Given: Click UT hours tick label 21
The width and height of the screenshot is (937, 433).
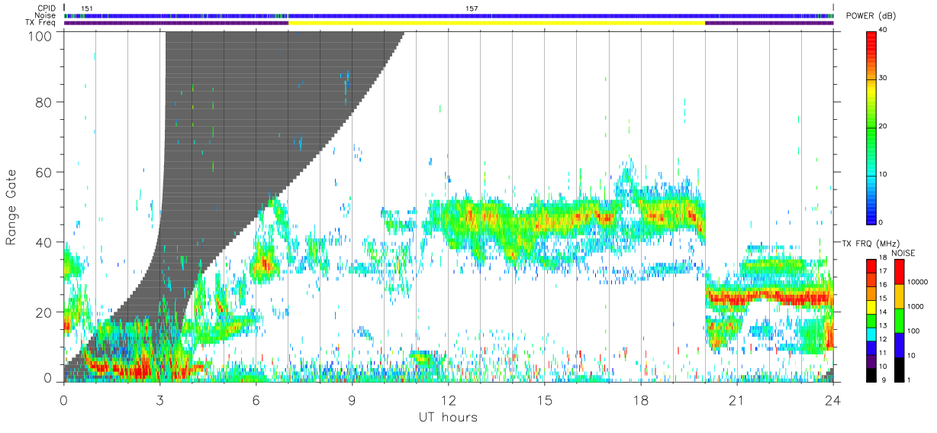Looking at the screenshot, I should coord(737,399).
